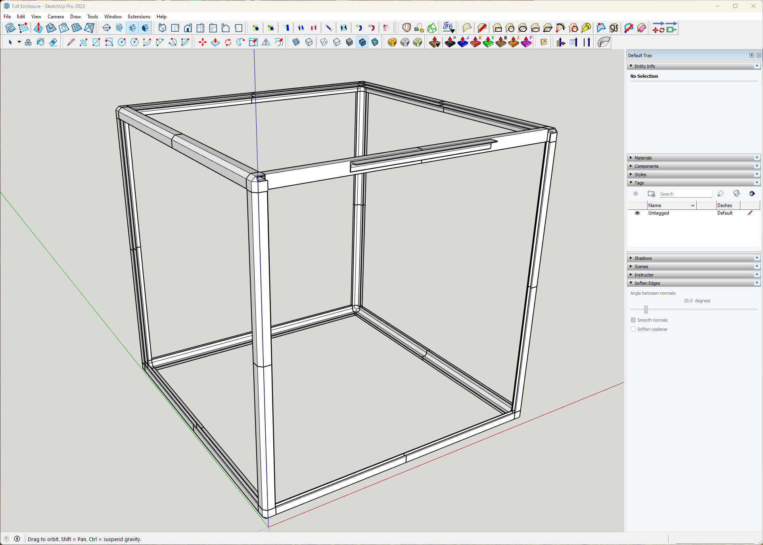Open the Window menu

coord(113,17)
